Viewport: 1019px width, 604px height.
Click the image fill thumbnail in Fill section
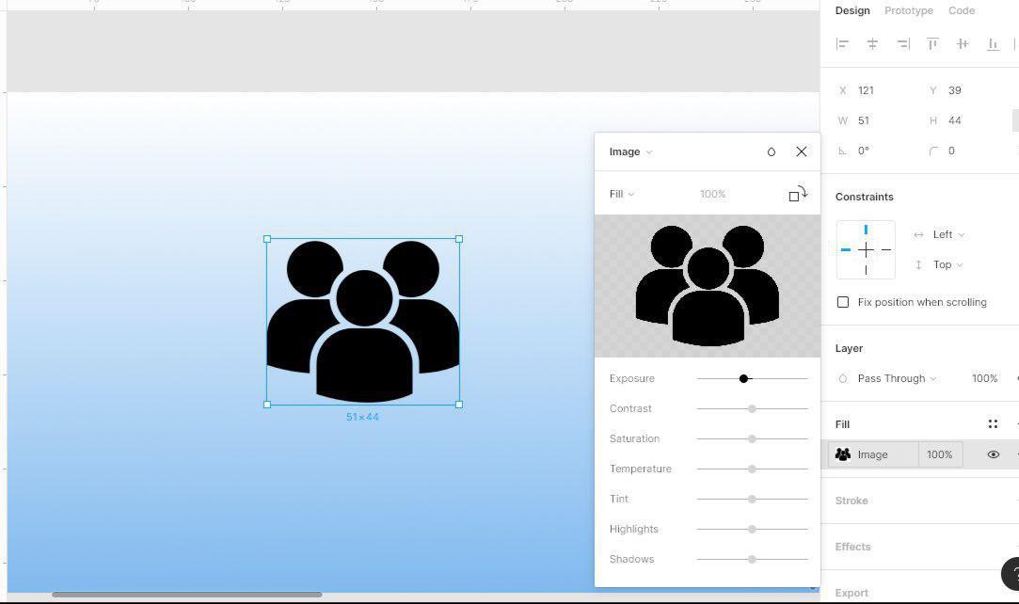coord(843,454)
